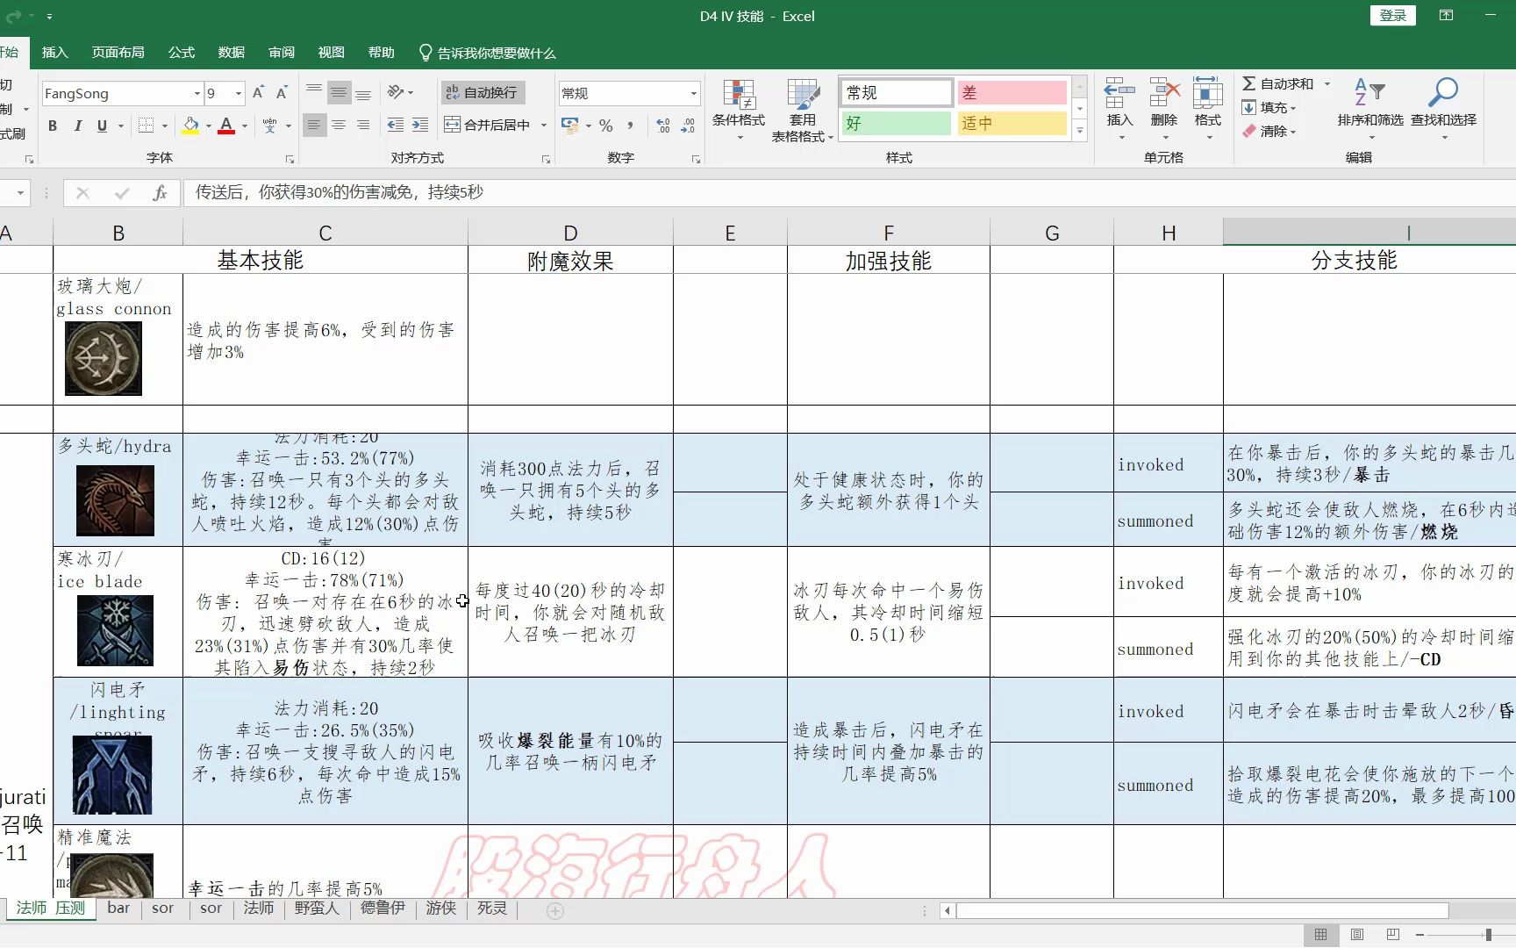Open Formulas (公式) ribbon tab
Screen dimensions: 1516x948
tap(182, 53)
